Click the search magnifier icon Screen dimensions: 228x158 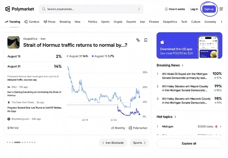coord(43,9)
